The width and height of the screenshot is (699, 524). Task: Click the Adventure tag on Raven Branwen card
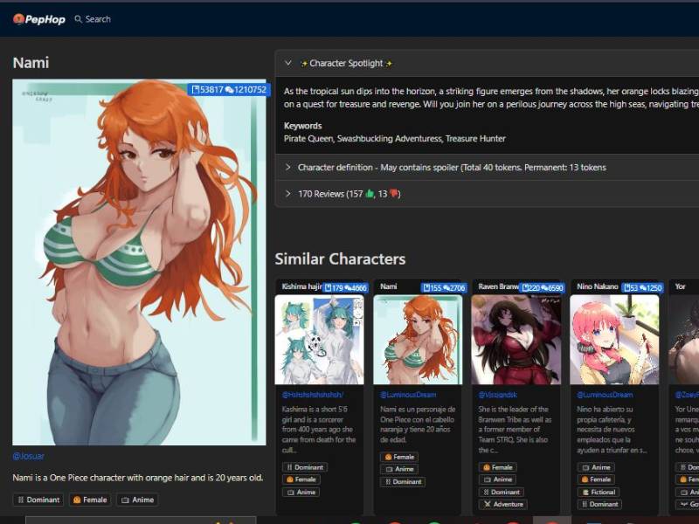point(502,504)
